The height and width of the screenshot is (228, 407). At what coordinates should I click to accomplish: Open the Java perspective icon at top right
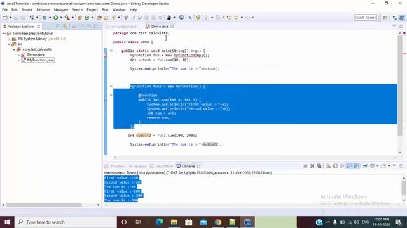click(402, 18)
